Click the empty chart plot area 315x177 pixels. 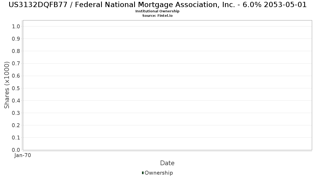tap(167, 85)
